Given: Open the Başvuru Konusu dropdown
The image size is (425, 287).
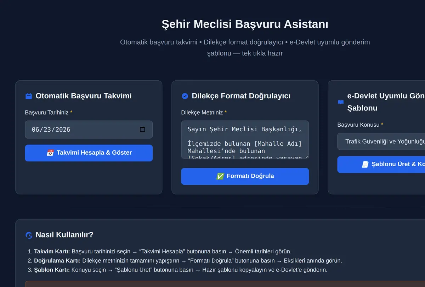Looking at the screenshot, I should tap(381, 142).
